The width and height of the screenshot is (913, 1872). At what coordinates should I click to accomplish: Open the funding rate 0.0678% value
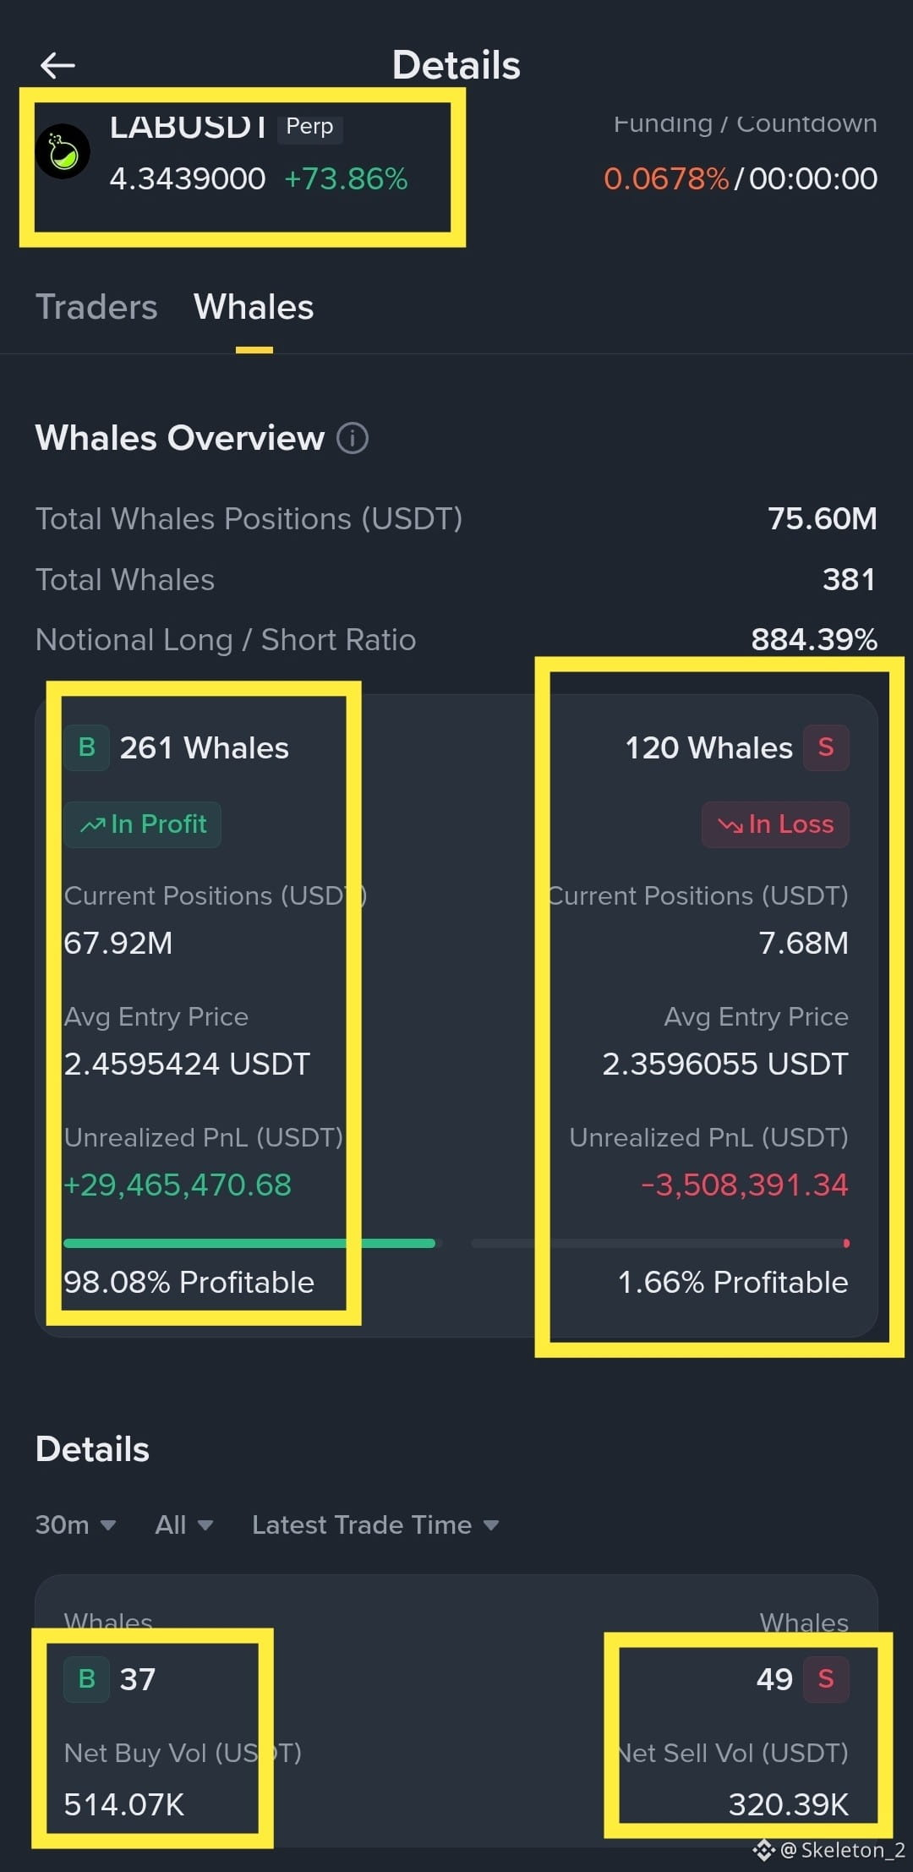click(666, 178)
